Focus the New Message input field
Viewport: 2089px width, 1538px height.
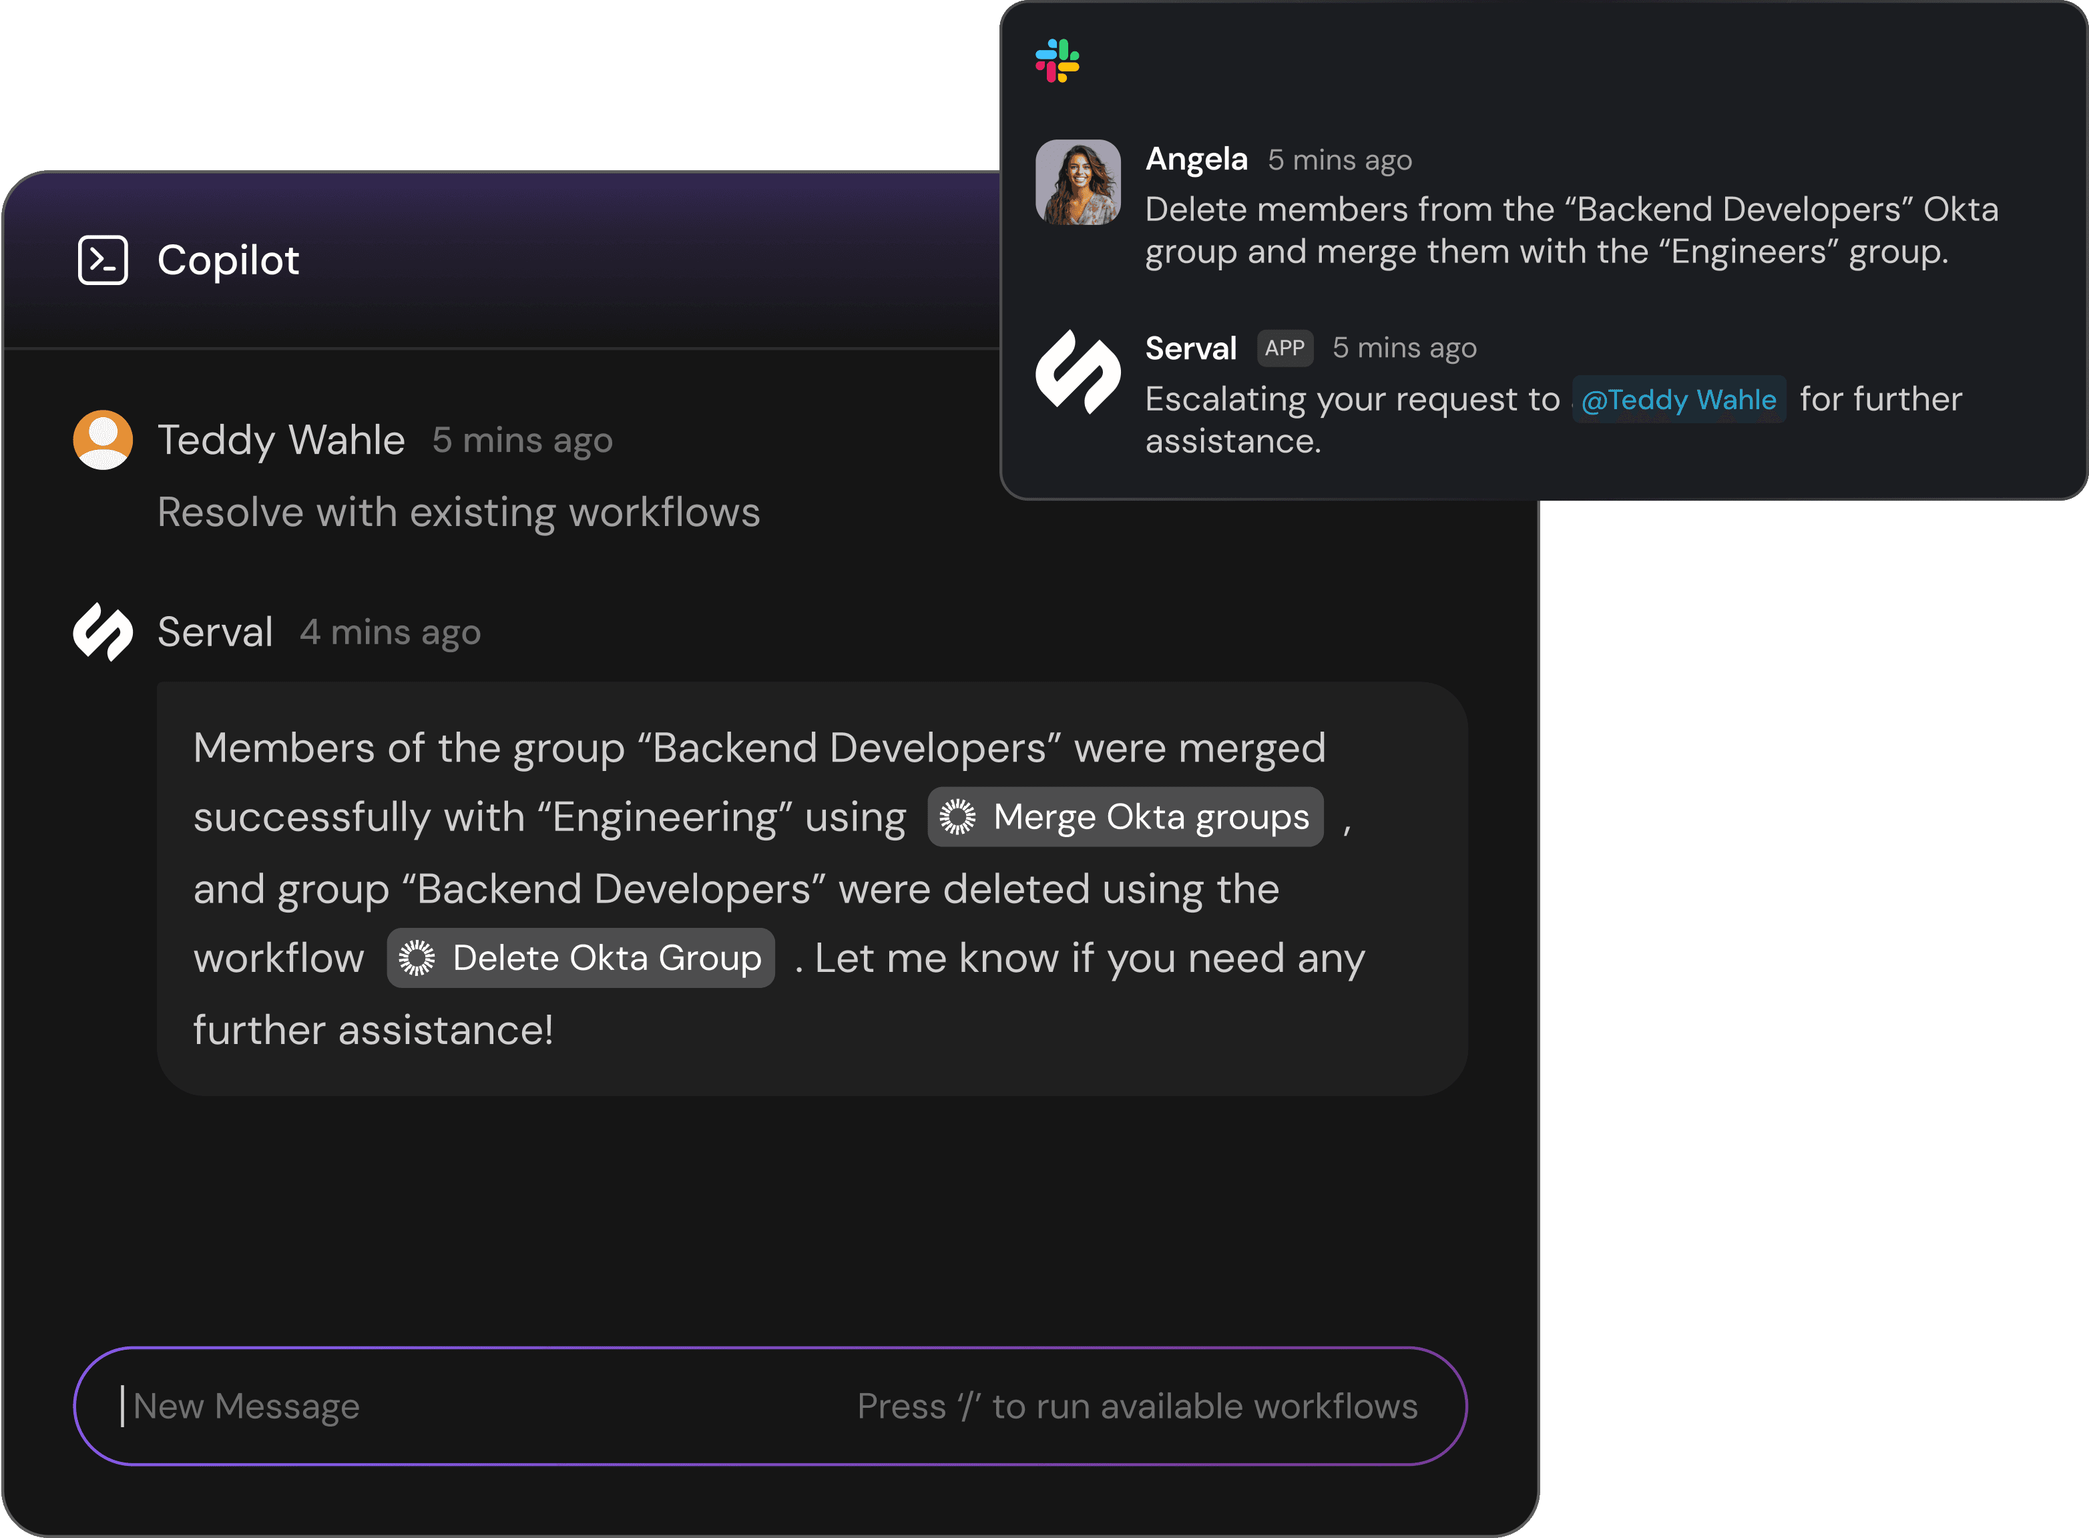click(771, 1406)
